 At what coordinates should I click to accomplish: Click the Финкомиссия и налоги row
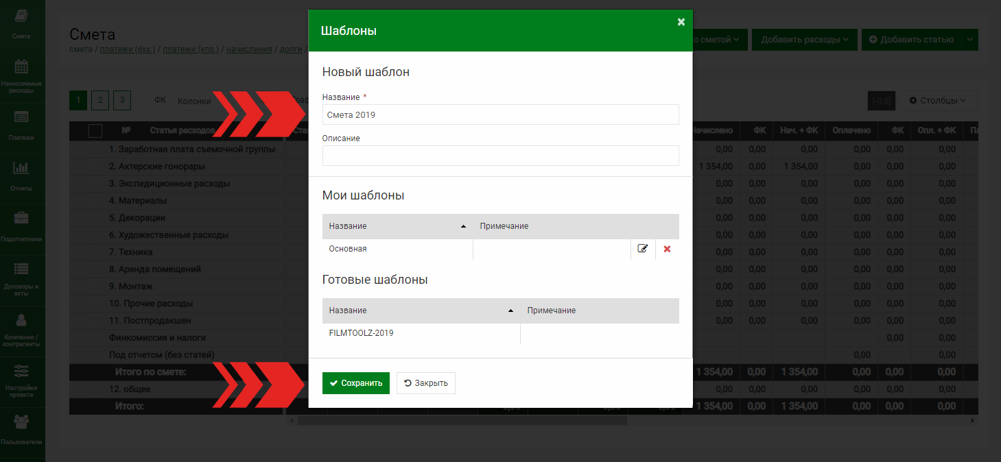click(x=157, y=337)
